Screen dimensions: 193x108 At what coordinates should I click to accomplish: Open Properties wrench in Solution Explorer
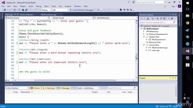[172, 19]
